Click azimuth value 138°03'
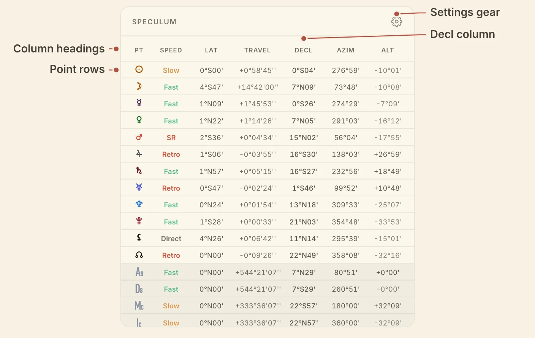 click(346, 155)
